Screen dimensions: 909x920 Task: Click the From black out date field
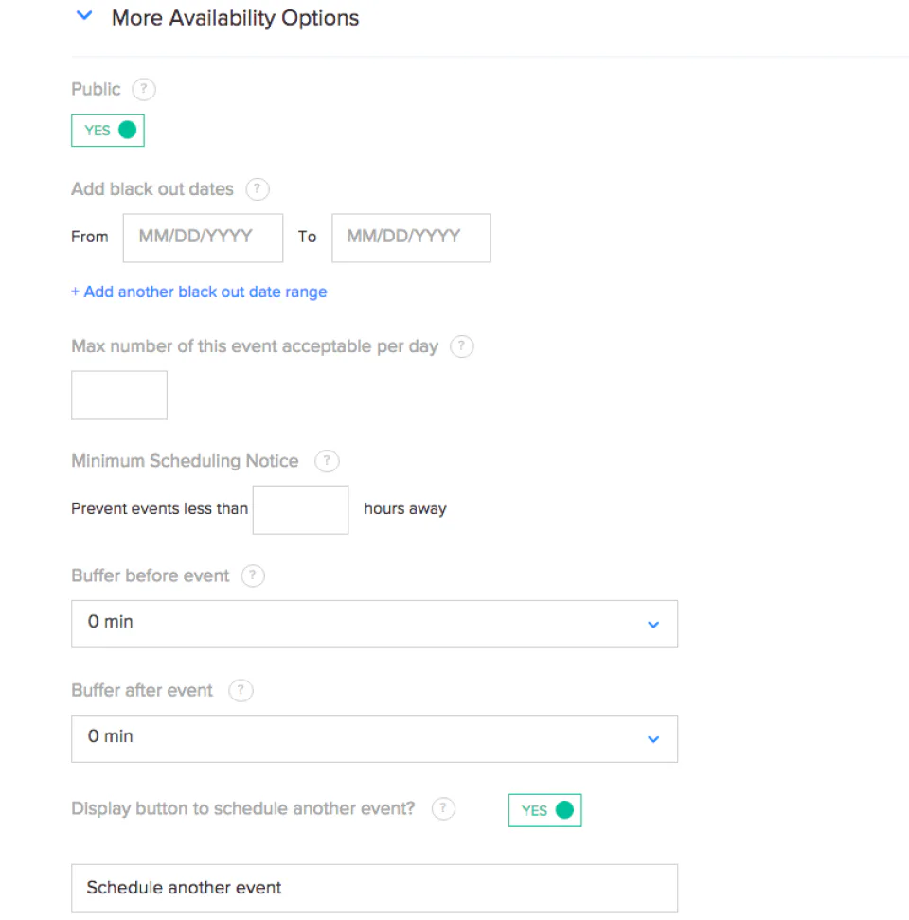[202, 238]
